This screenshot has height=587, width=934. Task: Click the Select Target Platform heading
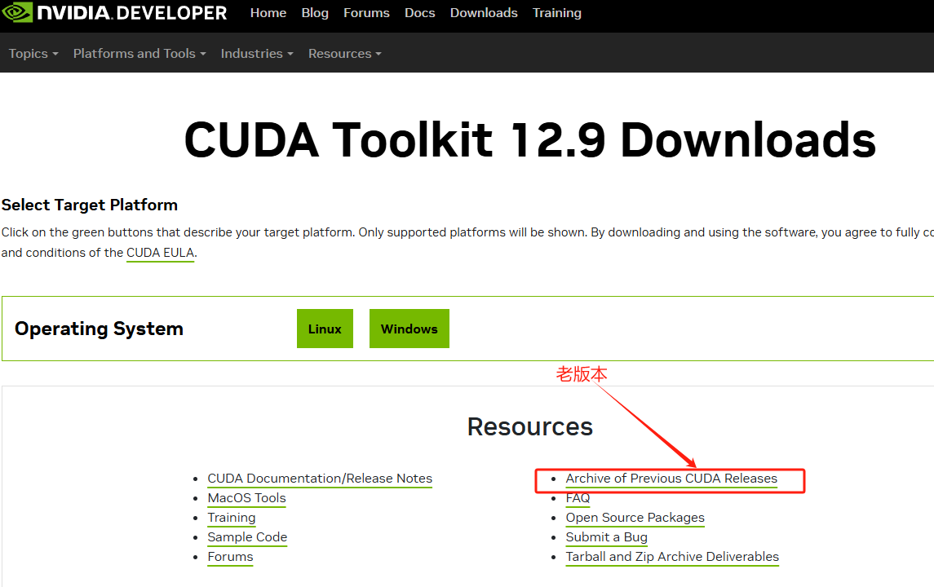(x=90, y=205)
